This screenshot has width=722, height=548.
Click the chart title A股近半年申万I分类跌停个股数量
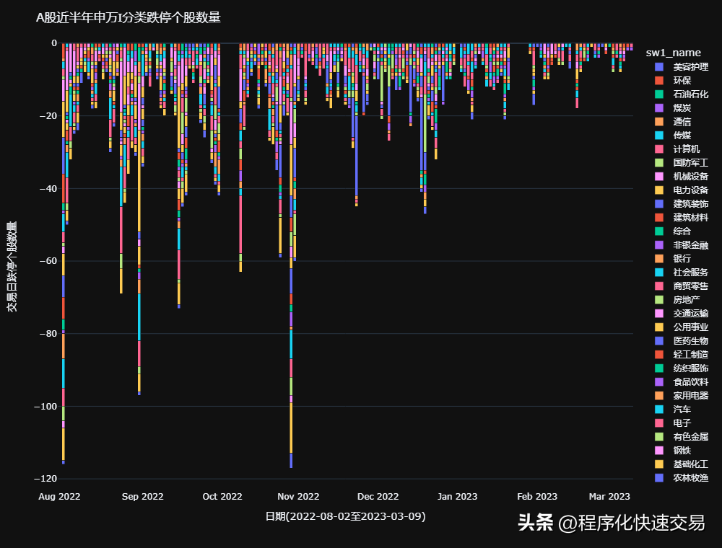pos(129,18)
